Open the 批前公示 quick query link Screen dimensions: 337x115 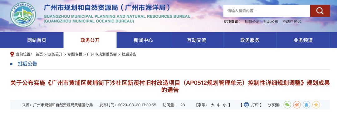[252, 22]
